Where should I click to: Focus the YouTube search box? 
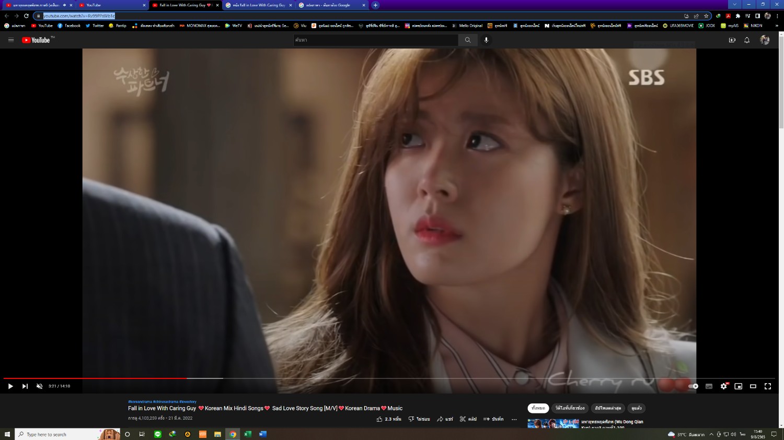pos(376,40)
